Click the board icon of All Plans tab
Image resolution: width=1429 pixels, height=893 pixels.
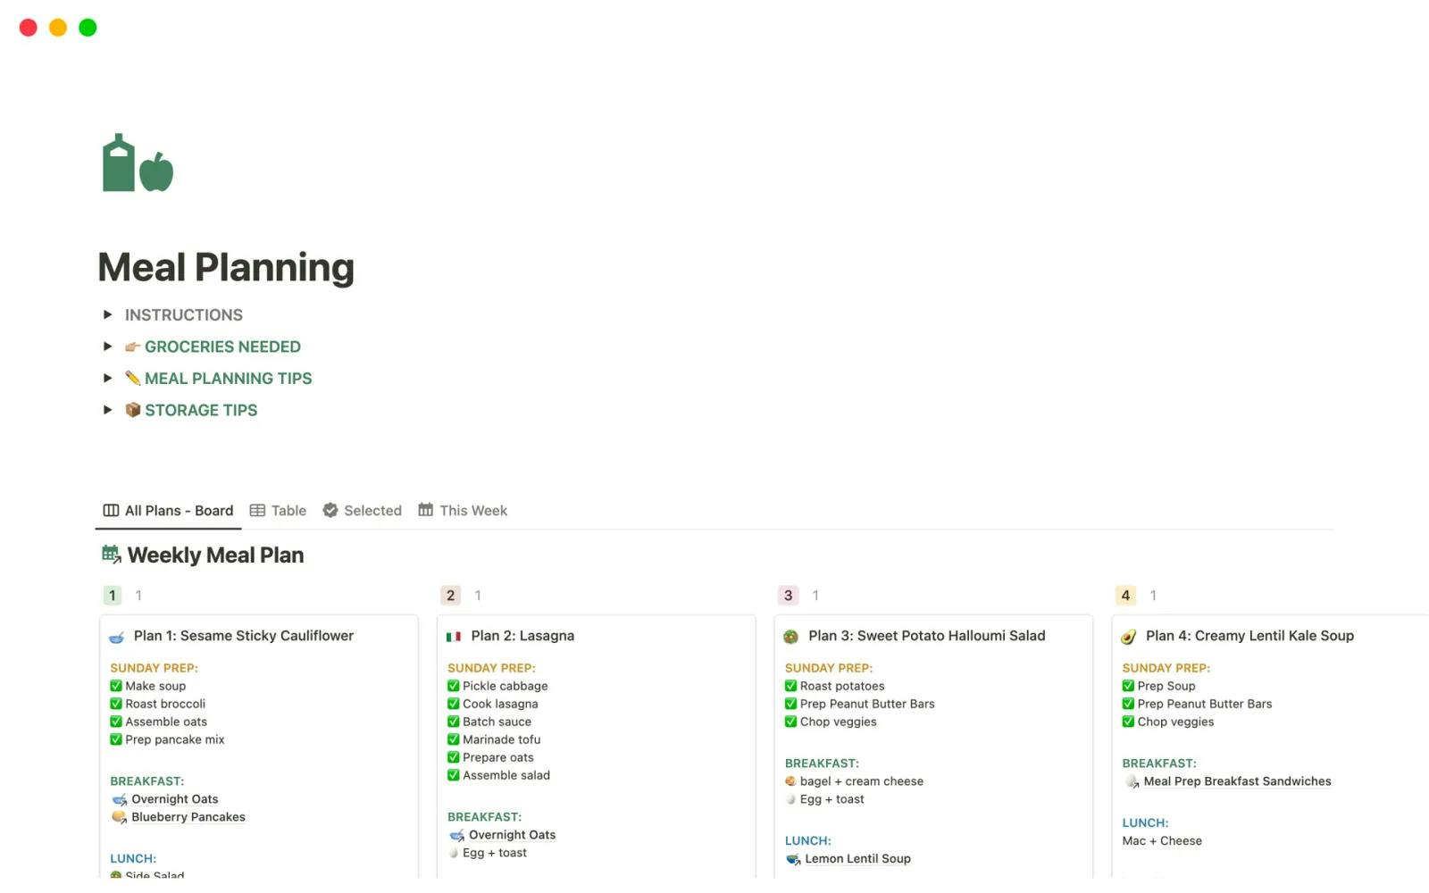(111, 511)
